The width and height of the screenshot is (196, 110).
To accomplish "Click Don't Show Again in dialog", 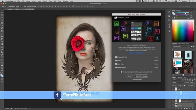I will [137, 79].
